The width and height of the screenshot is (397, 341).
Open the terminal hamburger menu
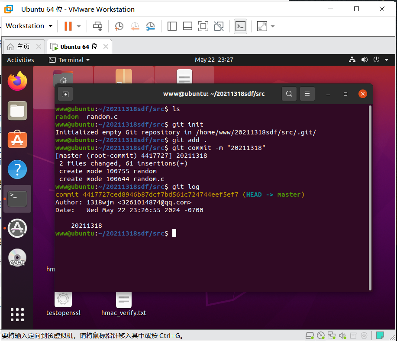coord(307,94)
